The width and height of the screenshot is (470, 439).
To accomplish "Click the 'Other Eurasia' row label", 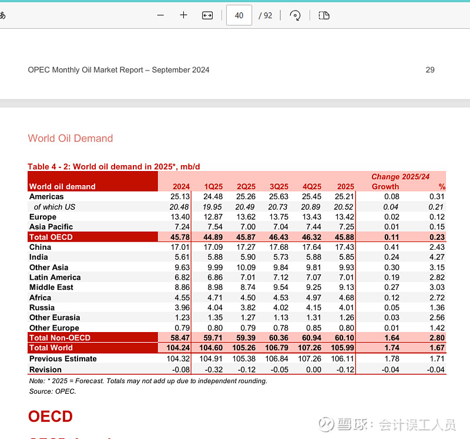I will tap(55, 317).
